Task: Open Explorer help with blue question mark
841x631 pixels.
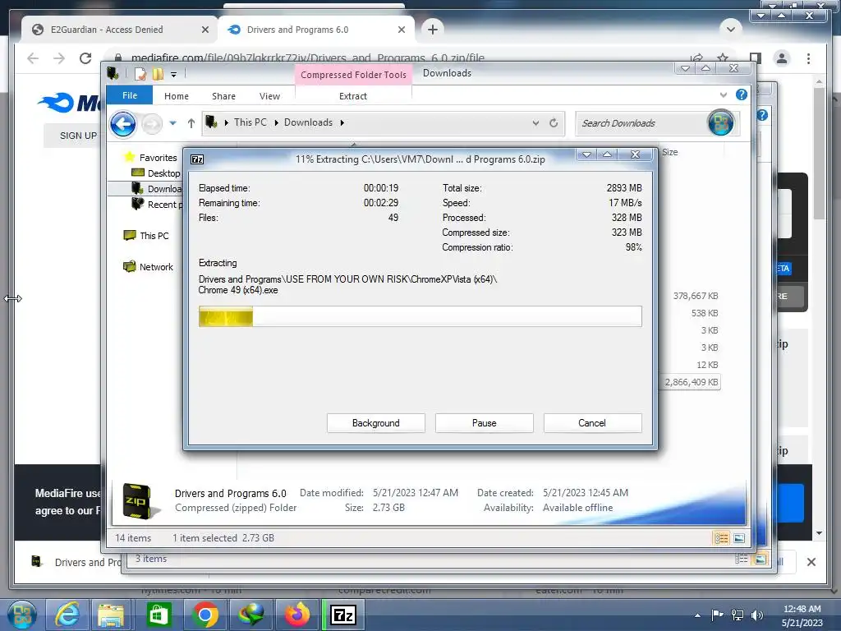Action: tap(742, 95)
